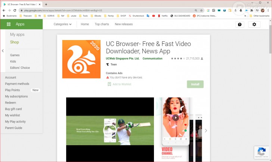Click the teal open-book extension icon
272x162 pixels.
[x=219, y=10]
